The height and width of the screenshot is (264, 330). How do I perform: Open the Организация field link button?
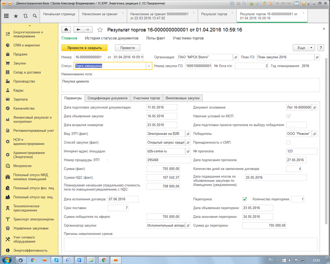pyautogui.click(x=235, y=57)
